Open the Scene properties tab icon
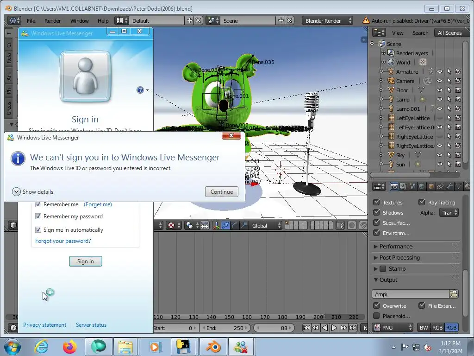Image resolution: width=474 pixels, height=356 pixels. coord(412,186)
